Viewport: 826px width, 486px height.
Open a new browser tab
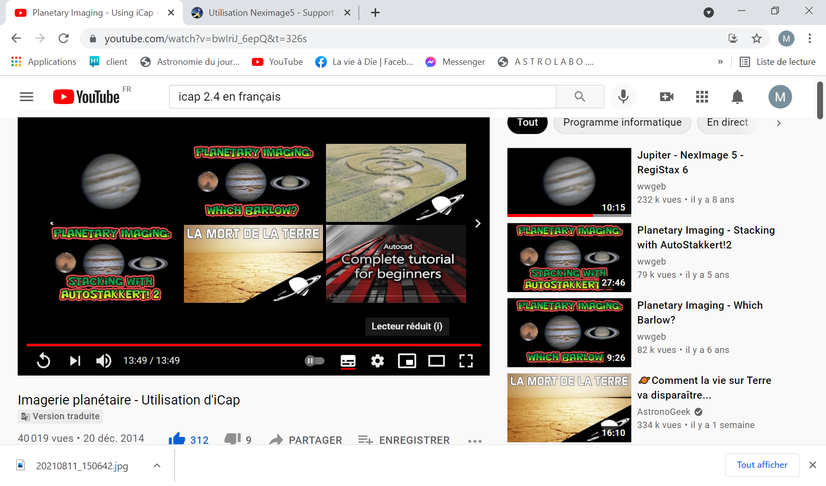pyautogui.click(x=375, y=13)
